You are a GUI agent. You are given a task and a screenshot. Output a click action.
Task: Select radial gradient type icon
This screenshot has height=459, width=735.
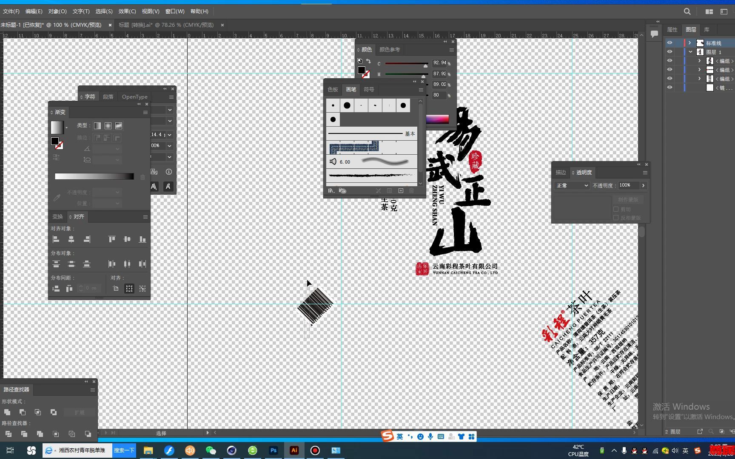108,126
